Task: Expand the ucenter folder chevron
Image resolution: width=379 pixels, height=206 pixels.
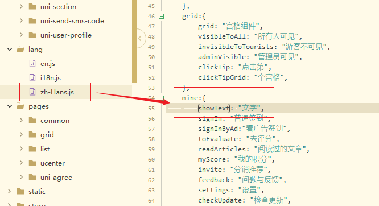Action: (21, 163)
